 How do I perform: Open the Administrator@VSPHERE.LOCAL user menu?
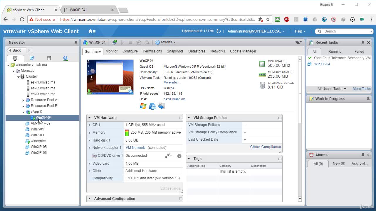[x=256, y=31]
